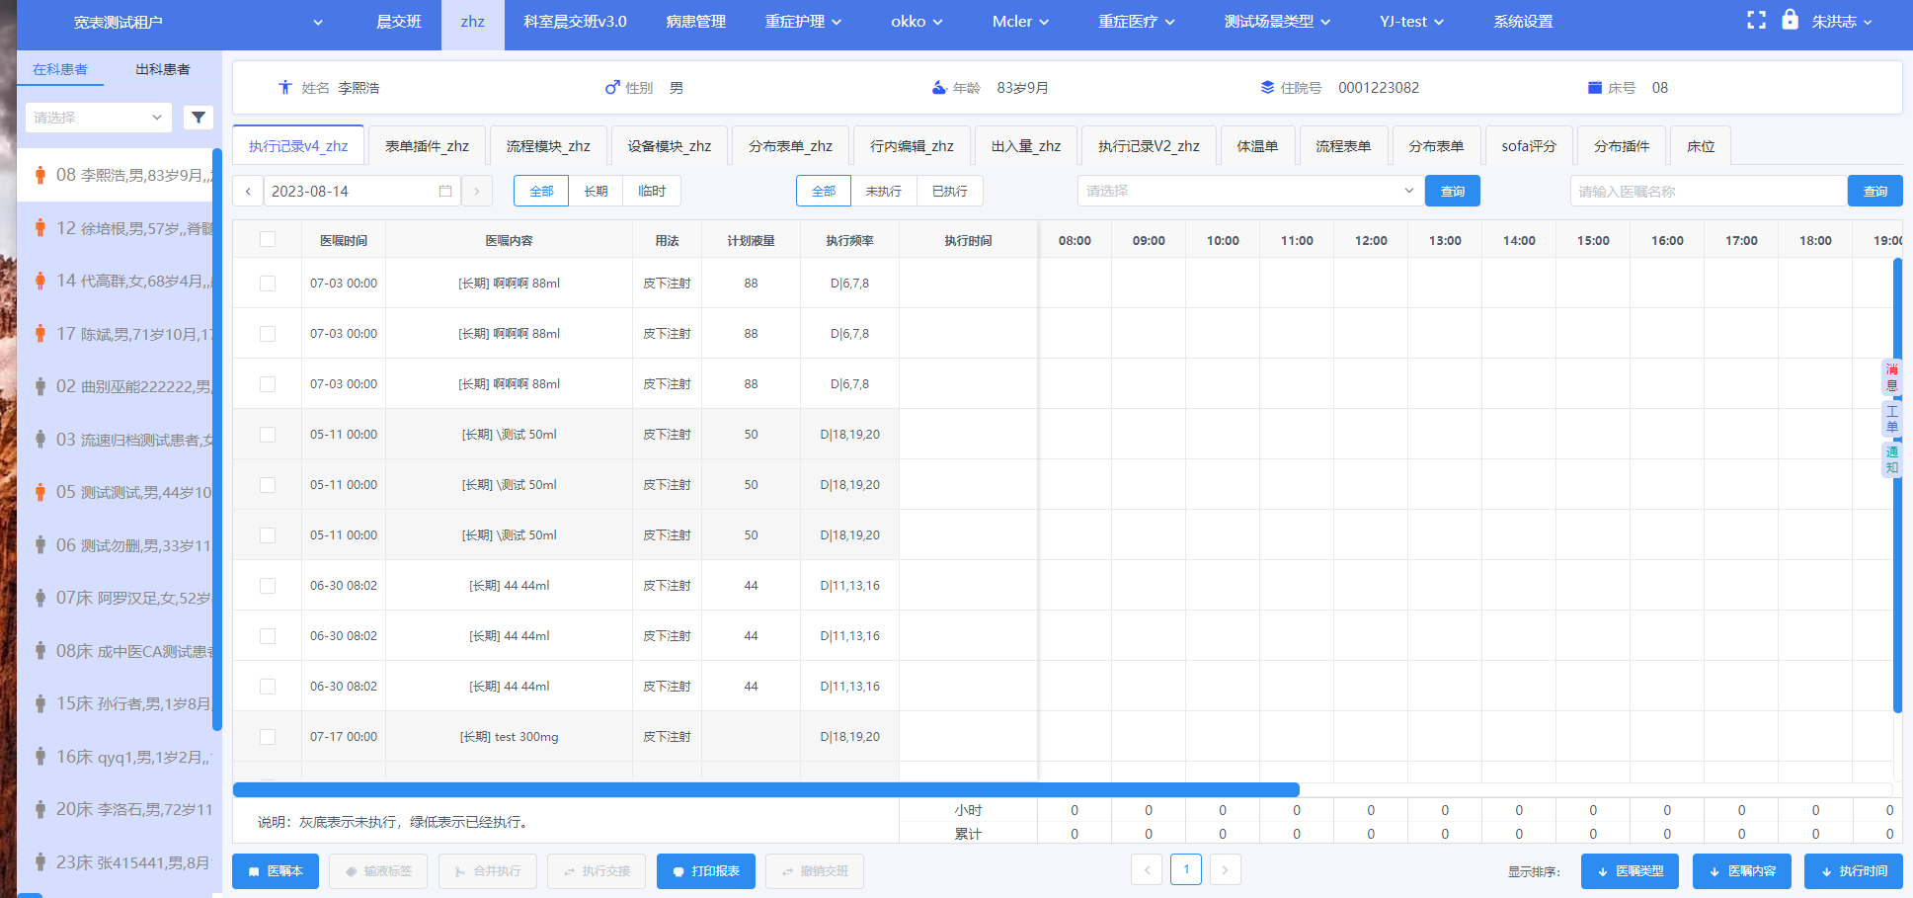Open the 工单 side panel icon

[1891, 419]
